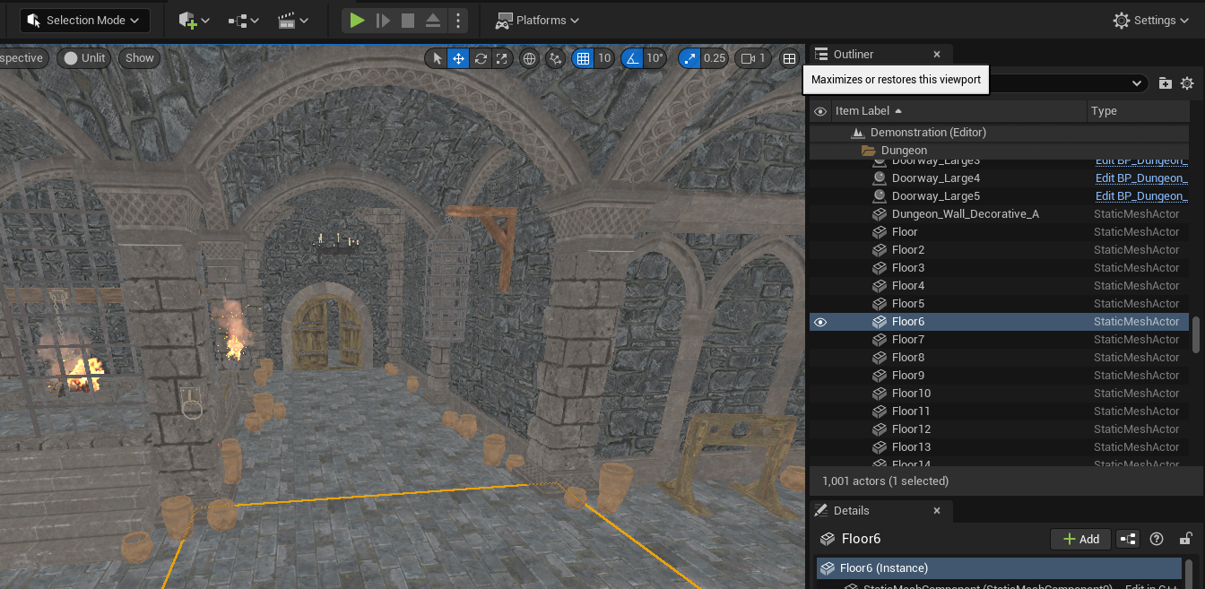Image resolution: width=1205 pixels, height=589 pixels.
Task: Activate the scale objects tool
Action: [502, 58]
